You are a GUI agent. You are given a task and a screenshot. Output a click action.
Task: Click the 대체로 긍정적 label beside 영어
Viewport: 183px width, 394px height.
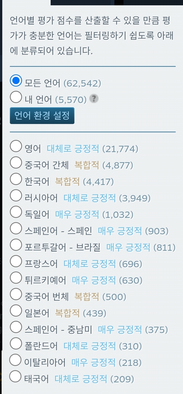point(73,149)
